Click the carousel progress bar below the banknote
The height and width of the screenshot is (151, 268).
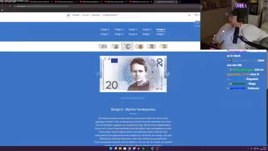point(132,98)
